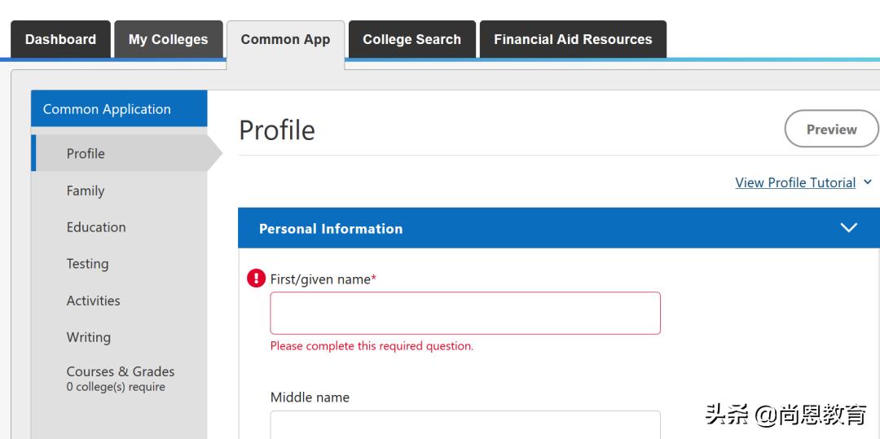This screenshot has width=880, height=439.
Task: Click the First/given name input field
Action: [x=464, y=313]
